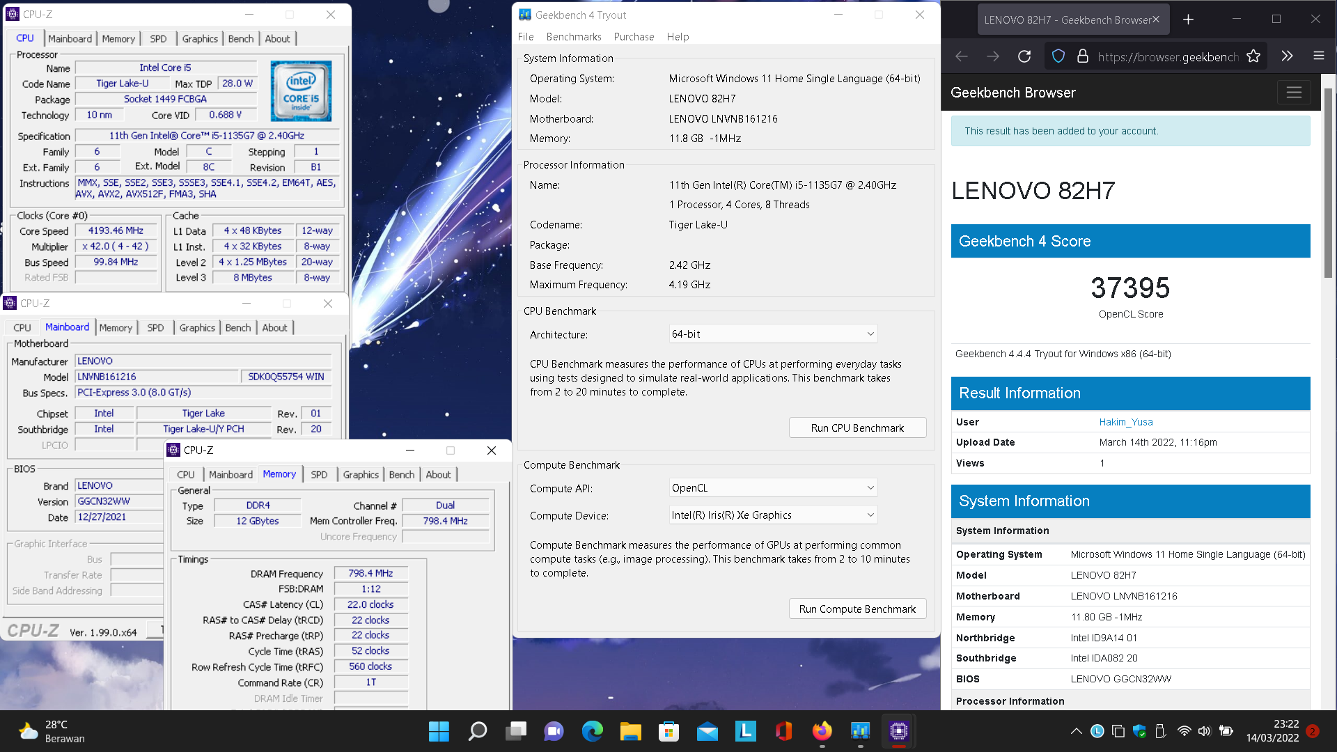Open the Compute API OpenCL dropdown
1337x752 pixels.
[773, 488]
